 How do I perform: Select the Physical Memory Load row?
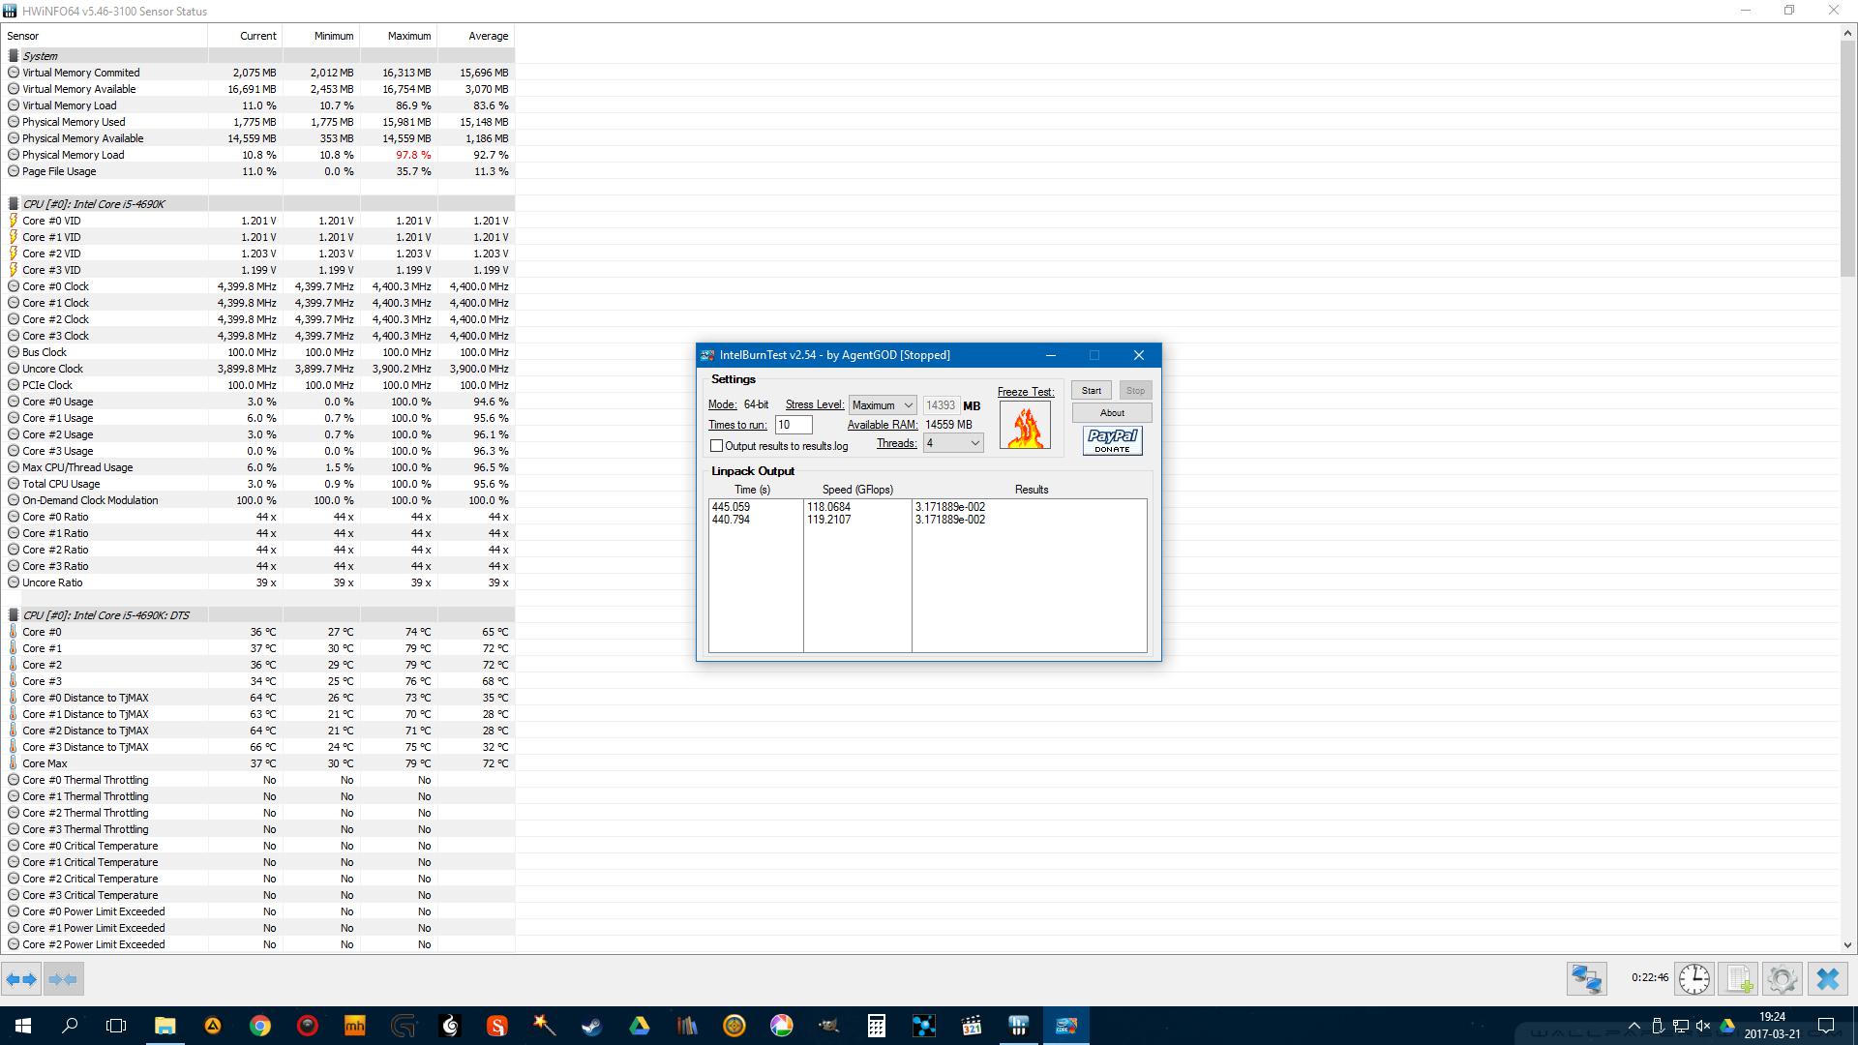[259, 155]
